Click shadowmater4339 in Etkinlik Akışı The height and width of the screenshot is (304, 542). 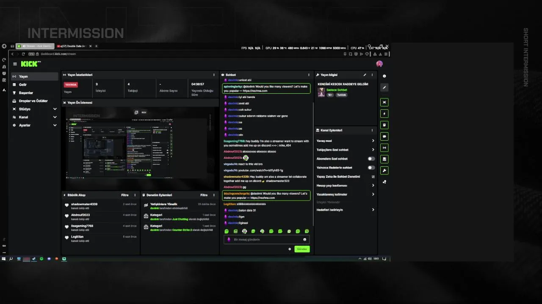click(x=84, y=204)
